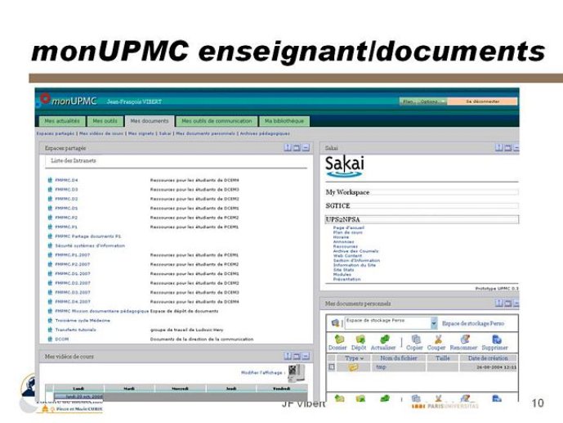563x423 pixels.
Task: Click the monUPMC logo in the banner
Action: tap(68, 101)
